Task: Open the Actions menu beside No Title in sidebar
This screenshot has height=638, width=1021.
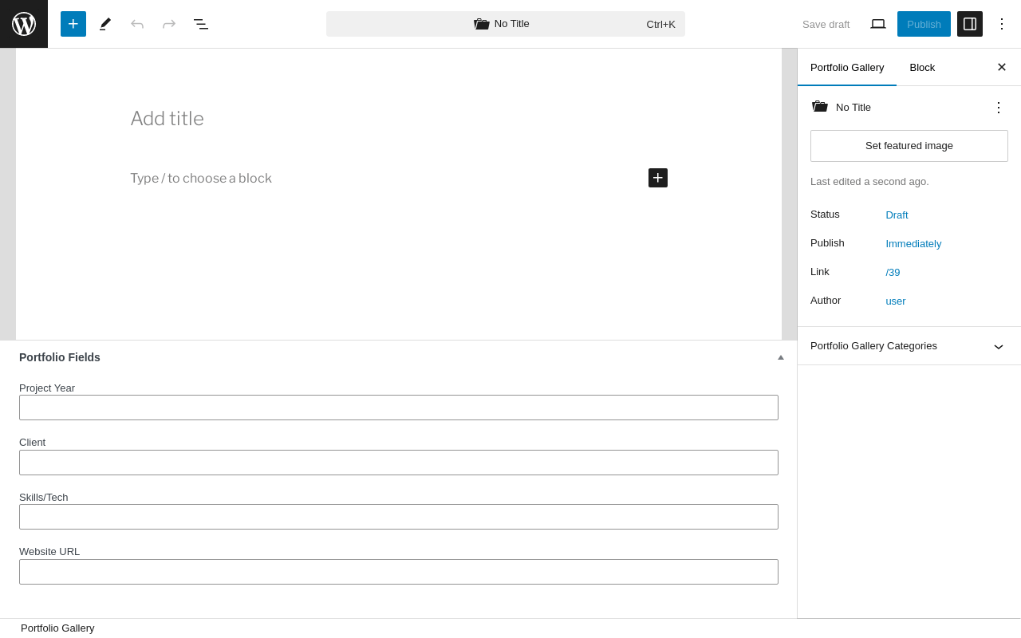Action: pos(999,107)
